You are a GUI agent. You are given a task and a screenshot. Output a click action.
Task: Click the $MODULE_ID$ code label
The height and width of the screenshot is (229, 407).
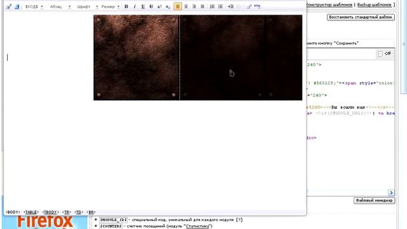[x=113, y=220]
